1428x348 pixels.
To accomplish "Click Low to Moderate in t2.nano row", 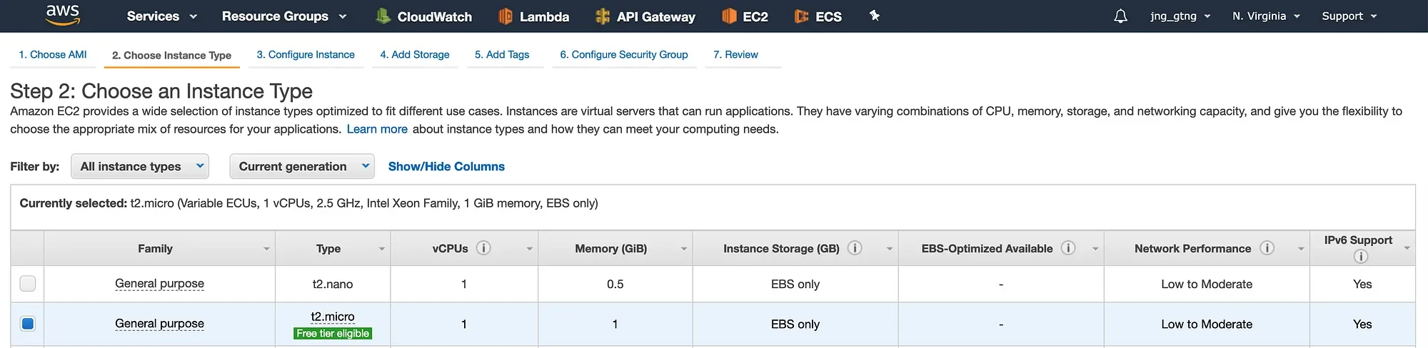I will [x=1207, y=284].
